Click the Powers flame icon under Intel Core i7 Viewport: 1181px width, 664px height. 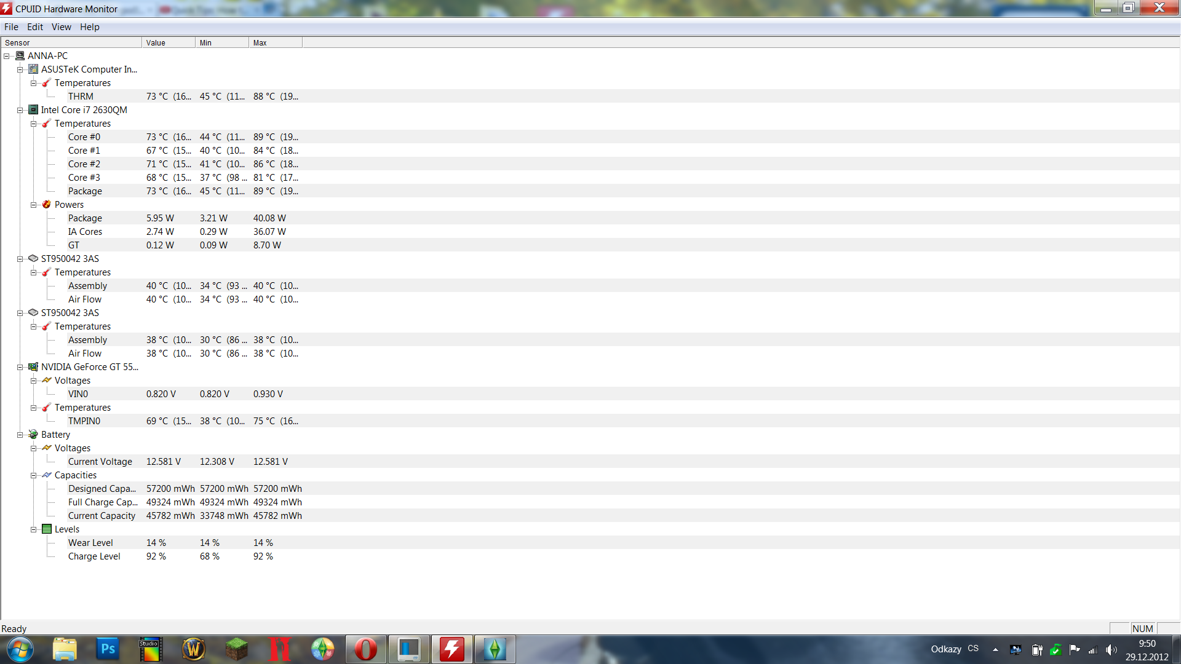47,205
